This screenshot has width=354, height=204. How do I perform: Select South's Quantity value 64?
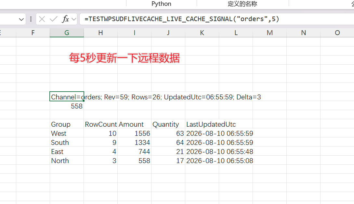168,142
